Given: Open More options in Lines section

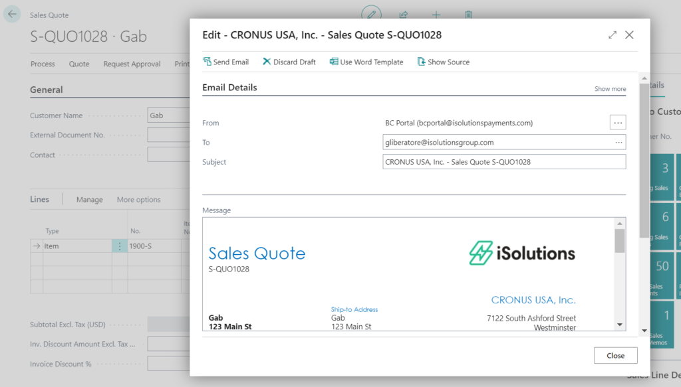Looking at the screenshot, I should [138, 199].
